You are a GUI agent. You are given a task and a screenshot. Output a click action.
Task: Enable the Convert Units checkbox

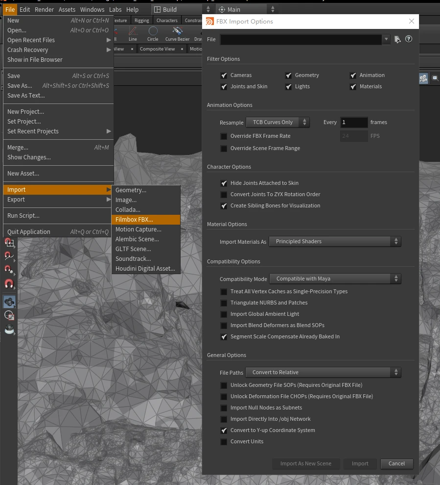pos(224,442)
